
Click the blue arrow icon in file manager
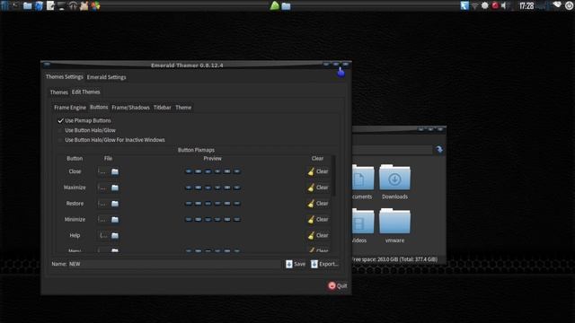(439, 150)
